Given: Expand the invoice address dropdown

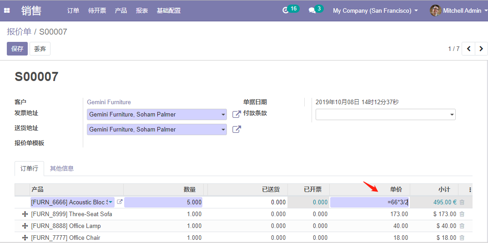Looking at the screenshot, I should 223,115.
